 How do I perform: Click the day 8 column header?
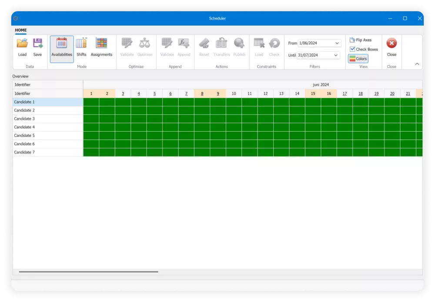pyautogui.click(x=202, y=94)
